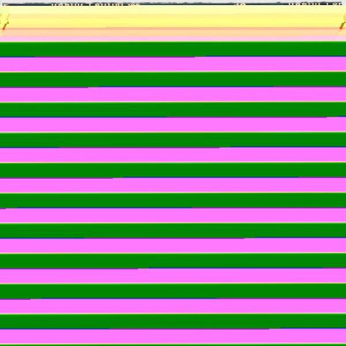The width and height of the screenshot is (346, 346).
Task: Click the orange mark on the right edge
Action: (x=342, y=23)
